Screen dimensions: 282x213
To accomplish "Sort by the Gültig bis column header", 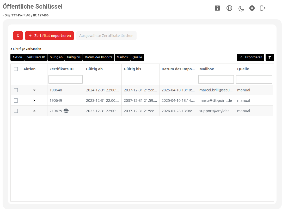I will [132, 69].
